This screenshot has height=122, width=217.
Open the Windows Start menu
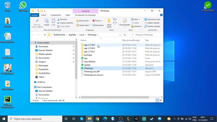click(x=4, y=119)
